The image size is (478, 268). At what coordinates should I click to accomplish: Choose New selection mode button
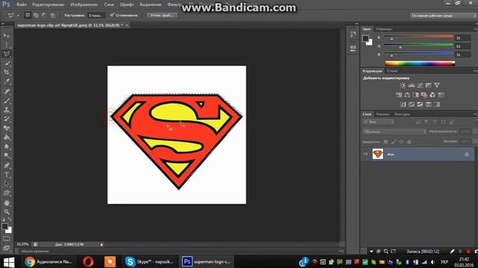28,15
